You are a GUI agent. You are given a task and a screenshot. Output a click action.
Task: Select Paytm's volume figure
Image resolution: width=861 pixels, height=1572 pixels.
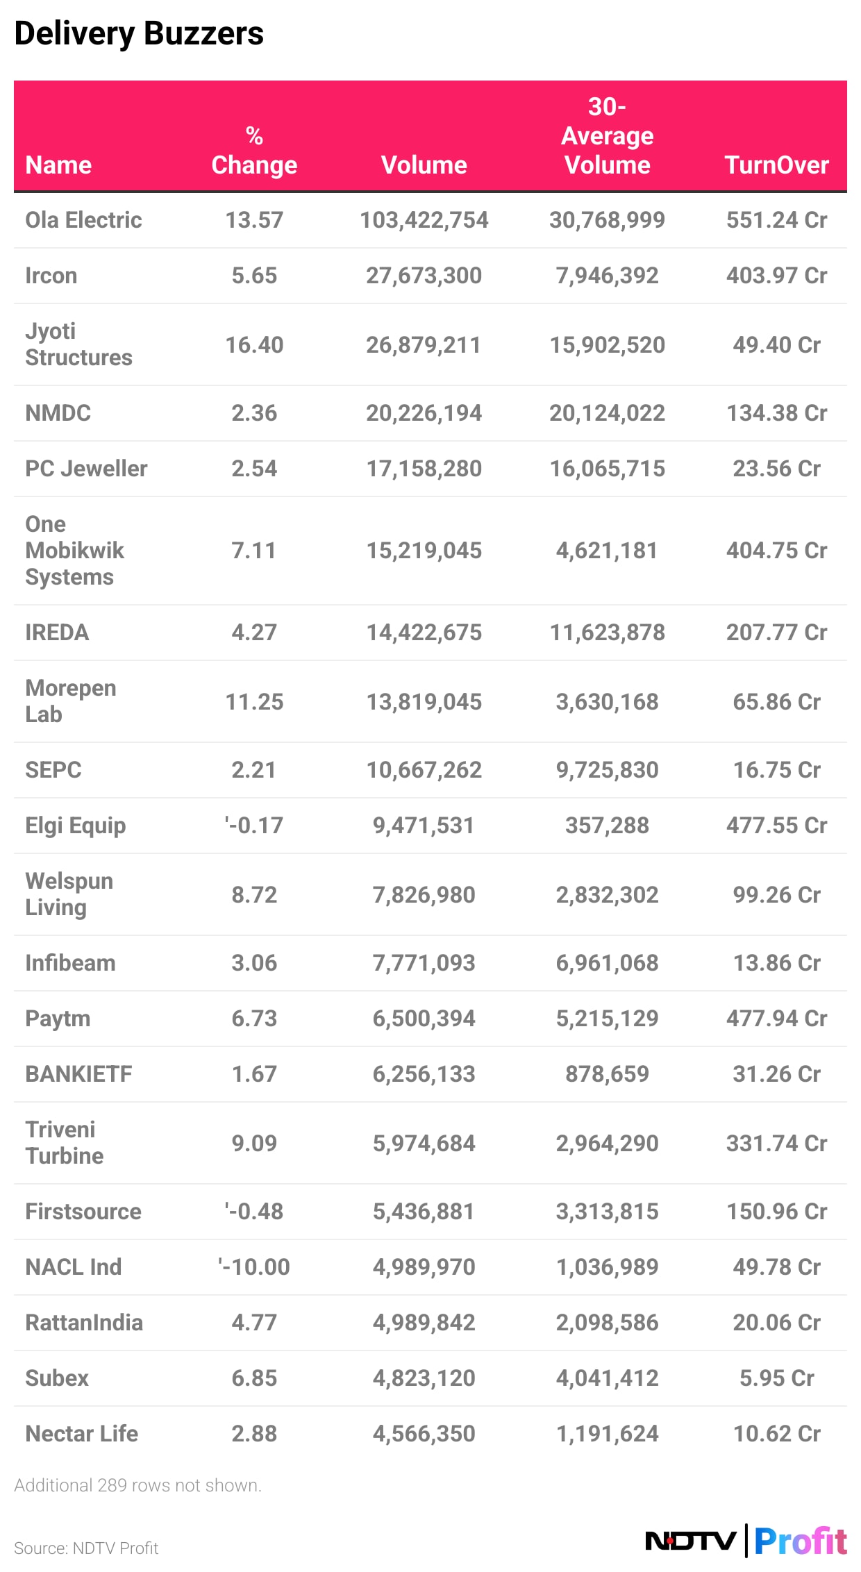tap(424, 1019)
